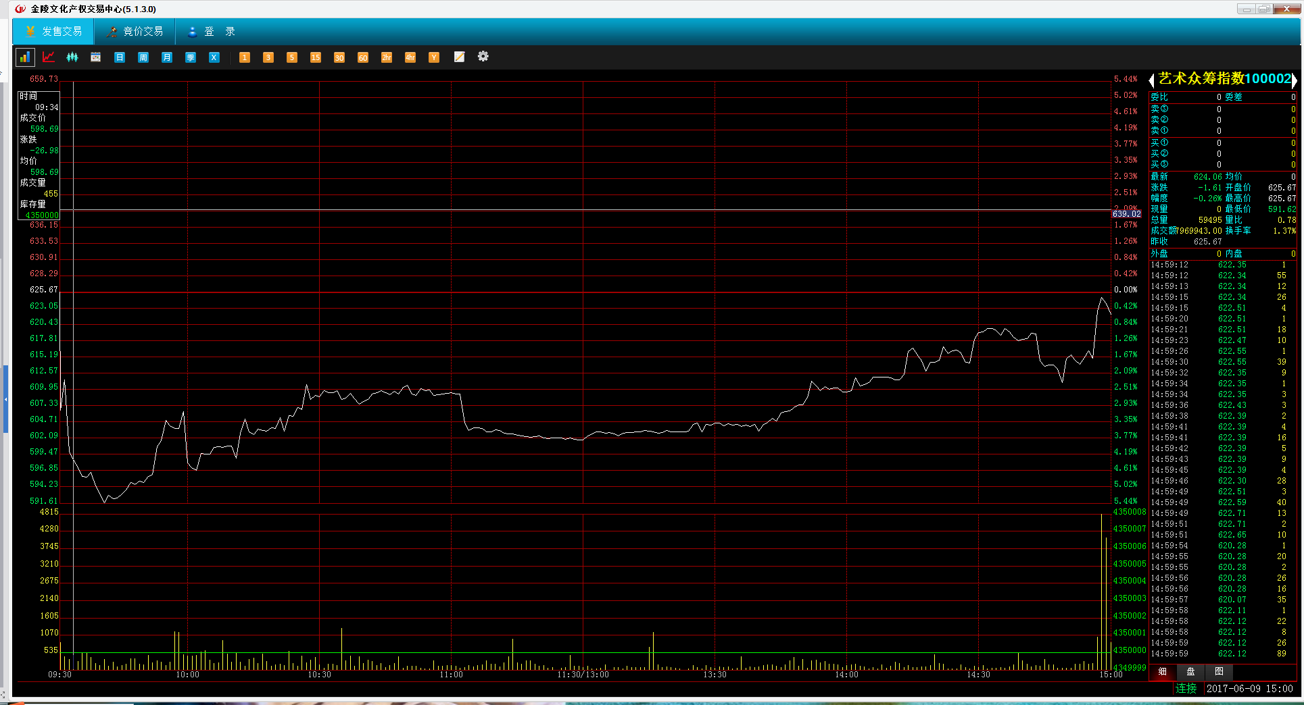The height and width of the screenshot is (705, 1304).
Task: Choose the 15-minute orange interval icon
Action: [316, 57]
